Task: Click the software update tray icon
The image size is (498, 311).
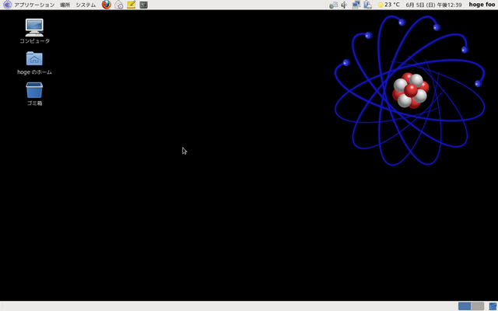Action: [x=333, y=5]
